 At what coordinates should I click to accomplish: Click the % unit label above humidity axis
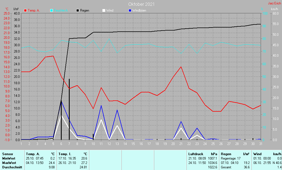click(262, 9)
